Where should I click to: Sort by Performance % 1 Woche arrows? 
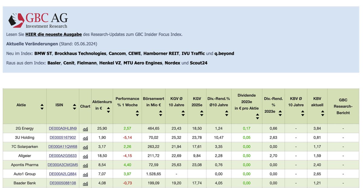coord(137,113)
